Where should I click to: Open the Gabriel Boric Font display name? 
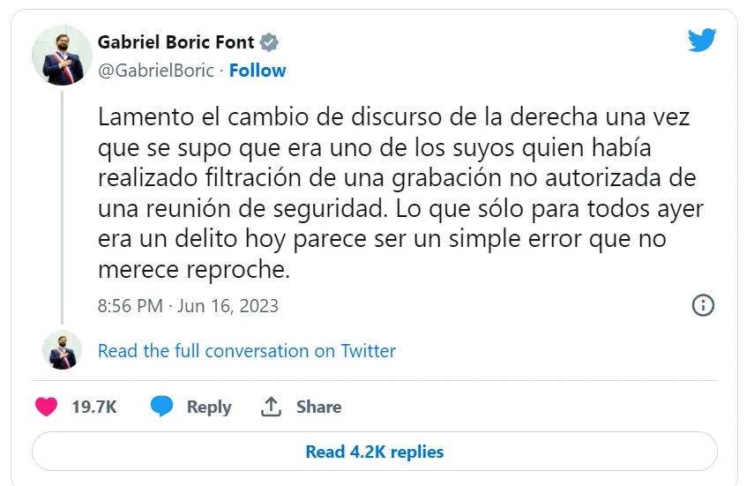(175, 42)
